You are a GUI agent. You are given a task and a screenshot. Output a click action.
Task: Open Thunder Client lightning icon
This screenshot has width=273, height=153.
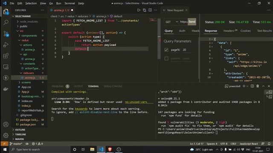(x=6, y=78)
